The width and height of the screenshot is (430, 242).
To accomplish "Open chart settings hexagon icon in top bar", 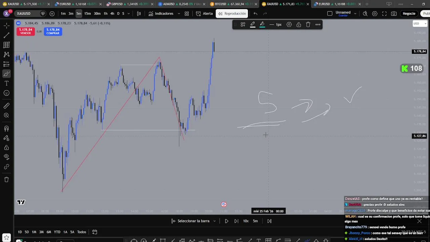I will pyautogui.click(x=375, y=13).
